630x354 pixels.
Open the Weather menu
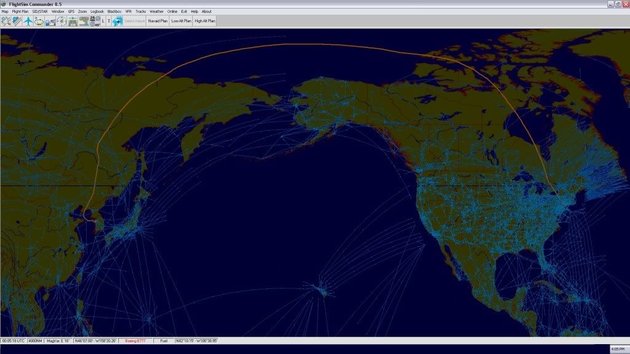(157, 12)
